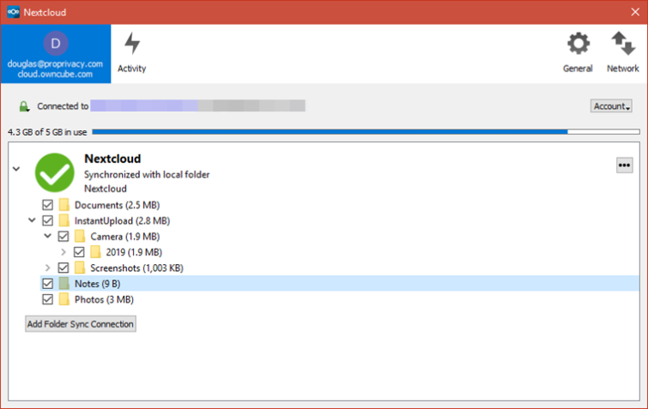Uncheck the Documents folder checkbox
This screenshot has height=409, width=648.
[x=47, y=205]
